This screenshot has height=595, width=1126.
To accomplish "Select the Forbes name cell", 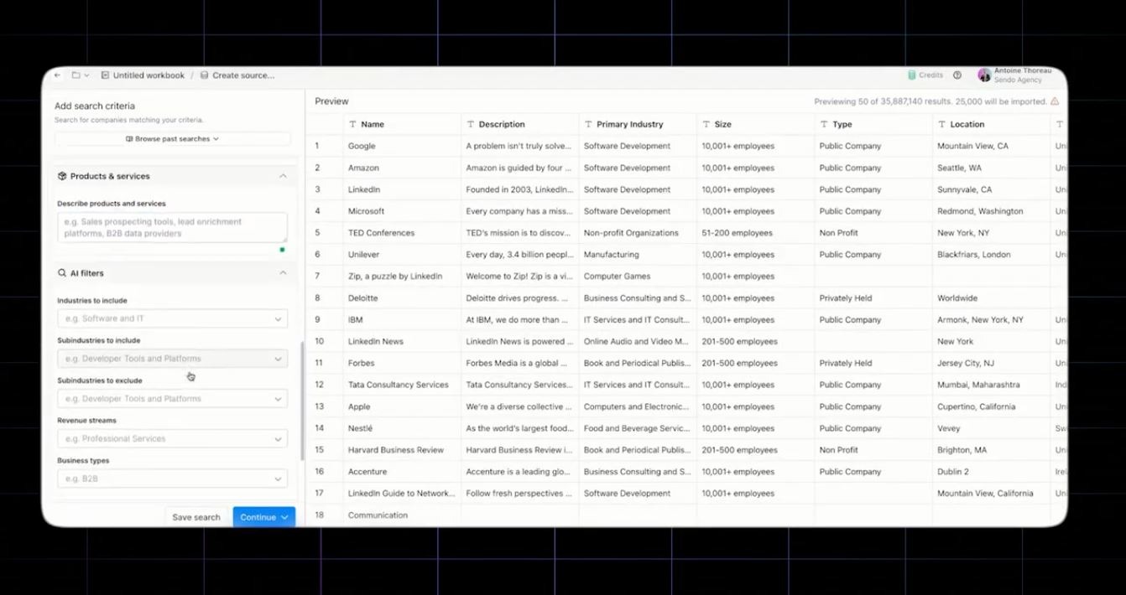I will [x=402, y=364].
